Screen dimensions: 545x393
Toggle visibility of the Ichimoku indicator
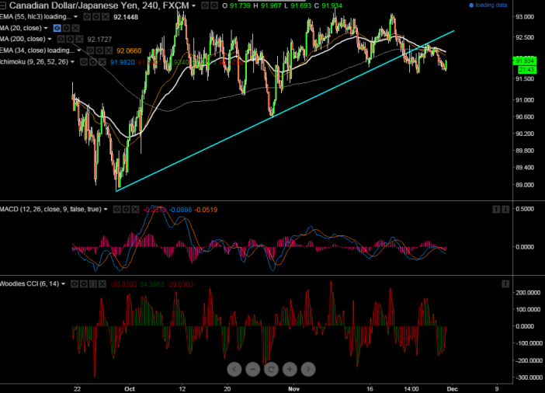pos(83,62)
